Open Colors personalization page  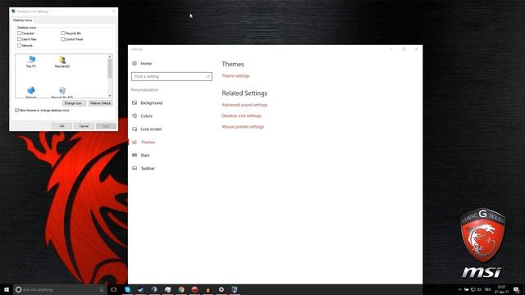[146, 116]
